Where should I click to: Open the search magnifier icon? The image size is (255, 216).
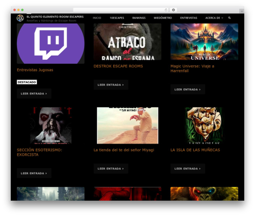tap(229, 18)
